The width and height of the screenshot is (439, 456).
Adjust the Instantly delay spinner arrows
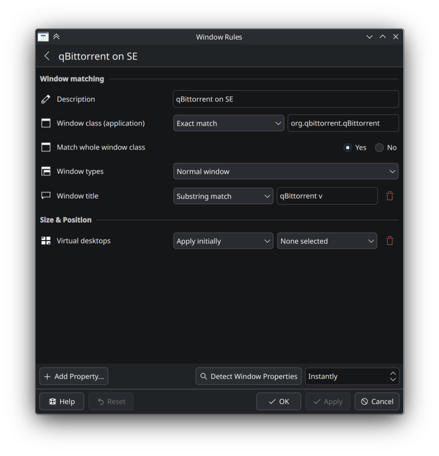coord(393,376)
